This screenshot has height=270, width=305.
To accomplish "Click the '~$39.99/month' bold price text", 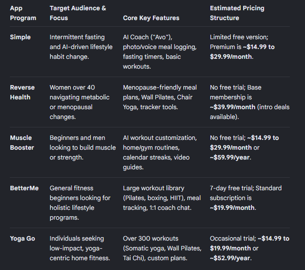I will pos(232,107).
